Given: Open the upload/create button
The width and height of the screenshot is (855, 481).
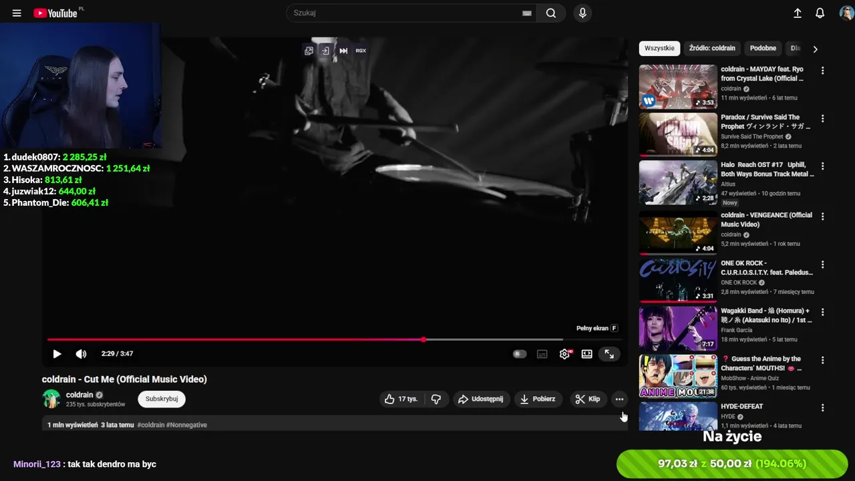Looking at the screenshot, I should (797, 13).
